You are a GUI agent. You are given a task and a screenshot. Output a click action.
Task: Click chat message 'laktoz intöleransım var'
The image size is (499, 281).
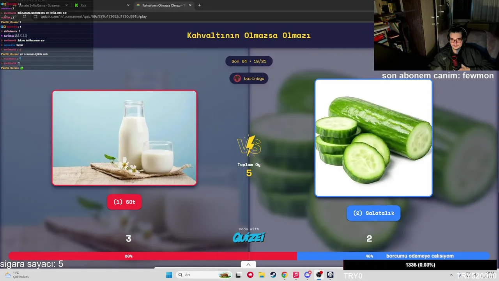coord(31,41)
